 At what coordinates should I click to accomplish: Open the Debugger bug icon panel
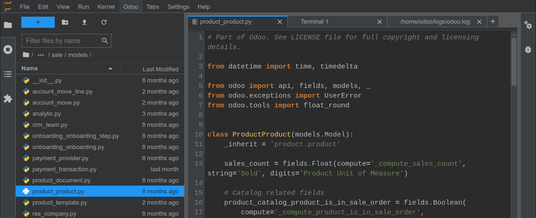[528, 50]
